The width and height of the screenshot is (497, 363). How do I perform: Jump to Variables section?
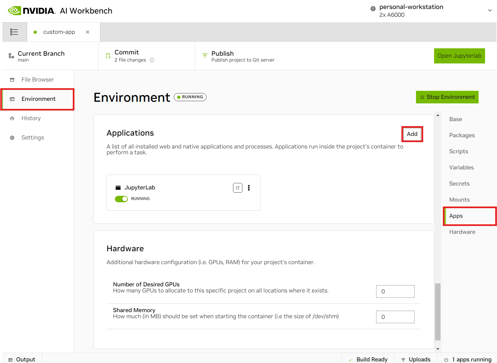[461, 167]
